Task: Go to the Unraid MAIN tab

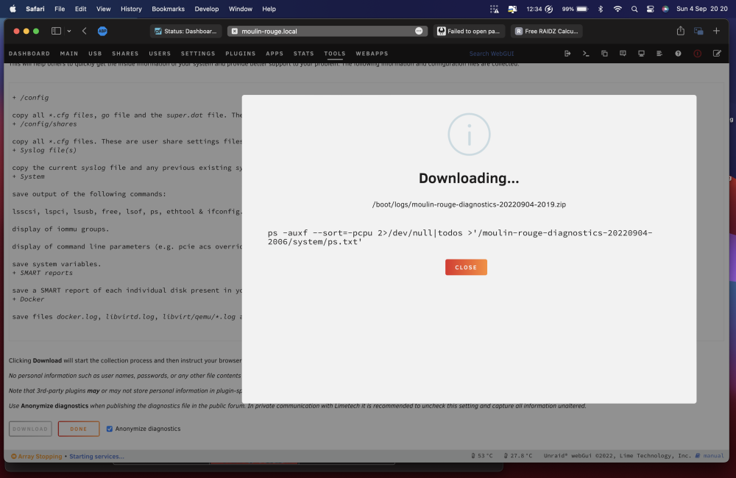Action: coord(69,54)
